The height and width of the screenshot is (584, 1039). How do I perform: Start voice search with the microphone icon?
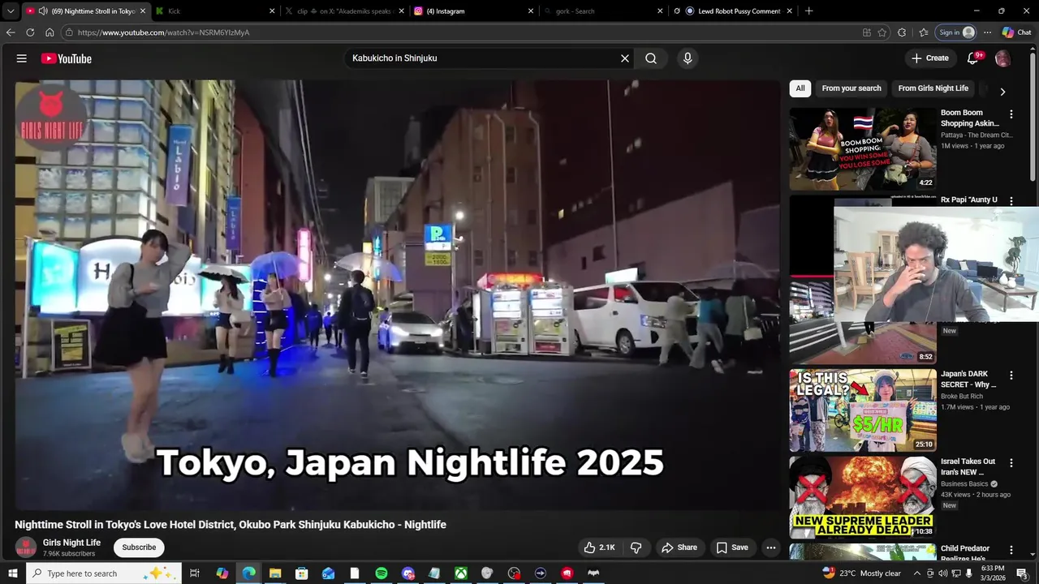coord(688,58)
